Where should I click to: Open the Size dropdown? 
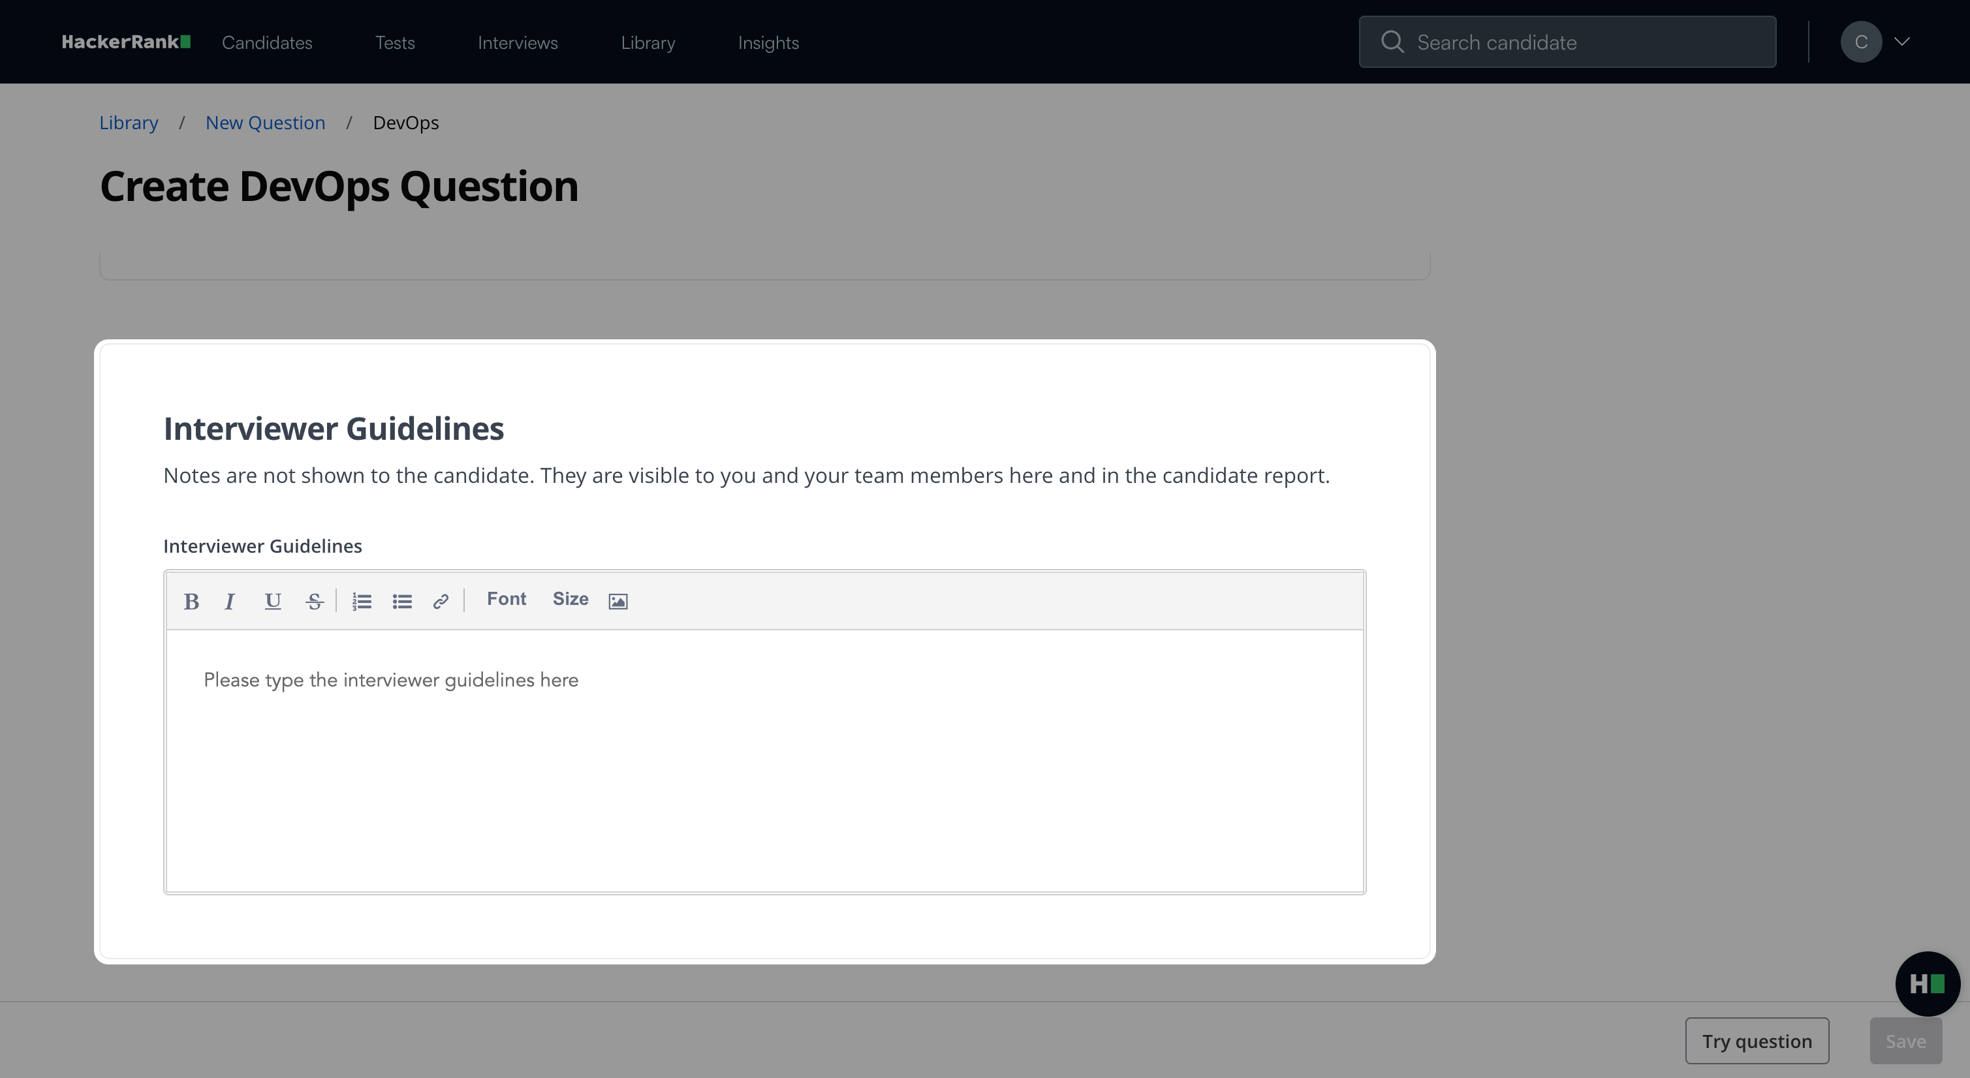pyautogui.click(x=571, y=600)
